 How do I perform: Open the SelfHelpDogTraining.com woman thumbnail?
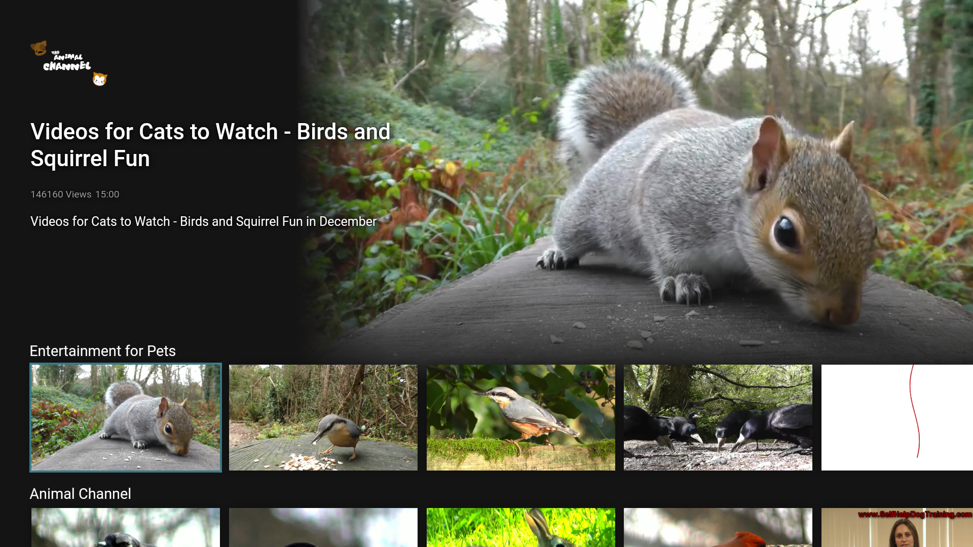pos(897,527)
